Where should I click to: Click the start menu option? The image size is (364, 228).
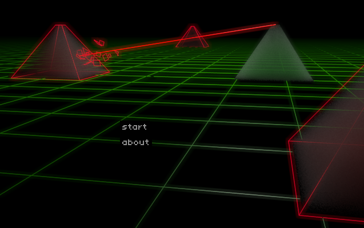click(134, 127)
